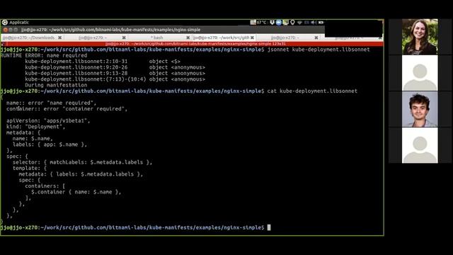Click "jsonnet kube-deployment.libsonnet" command
This screenshot has height=255, width=453.
pos(319,50)
